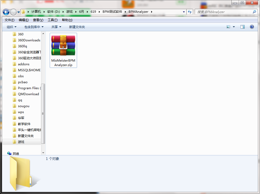Open the 帮助(H) menu
The height and width of the screenshot is (194, 260).
point(67,20)
